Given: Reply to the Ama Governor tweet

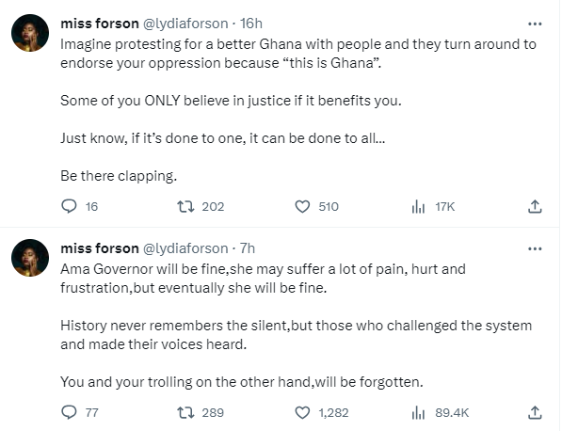Looking at the screenshot, I should 68,411.
